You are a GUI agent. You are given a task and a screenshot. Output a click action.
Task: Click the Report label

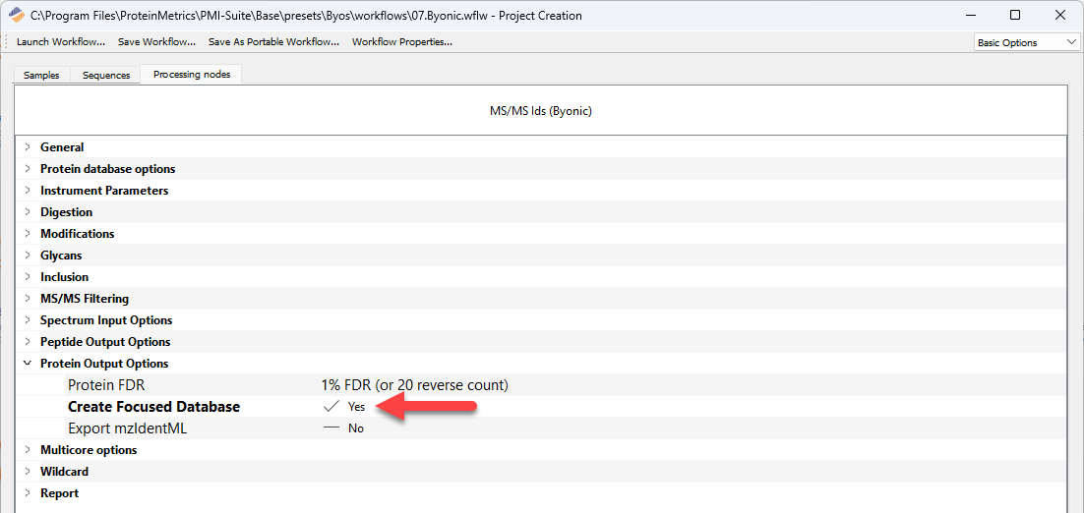coord(59,493)
